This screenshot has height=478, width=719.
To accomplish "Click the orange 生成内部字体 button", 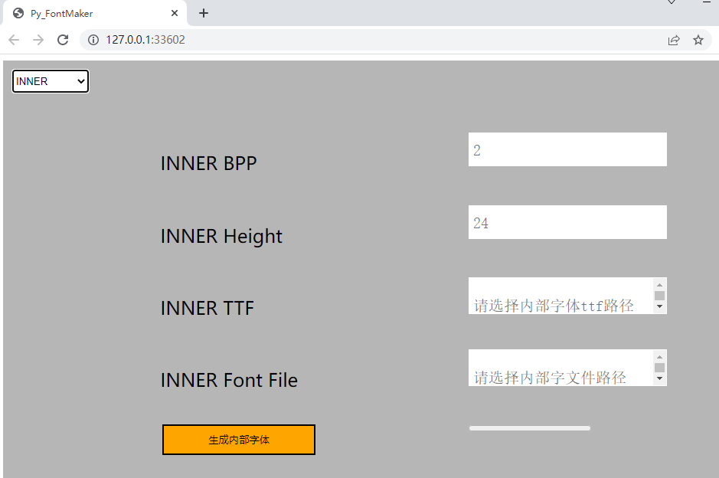I will pos(239,440).
